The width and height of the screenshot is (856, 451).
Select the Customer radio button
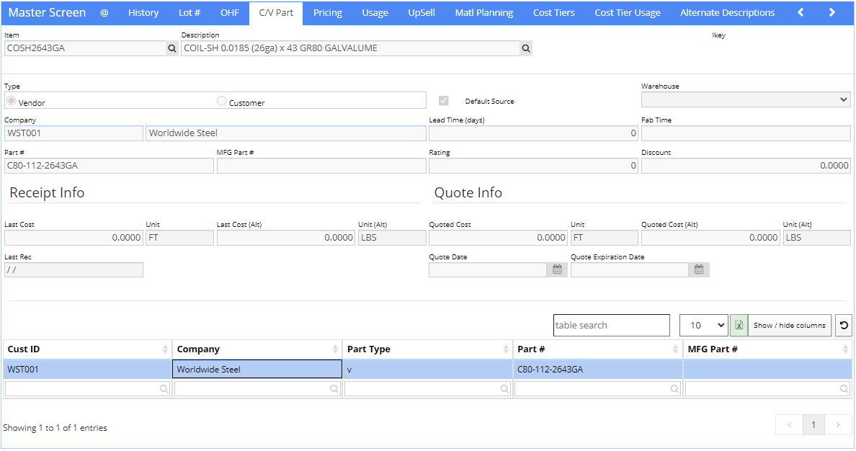tap(222, 101)
